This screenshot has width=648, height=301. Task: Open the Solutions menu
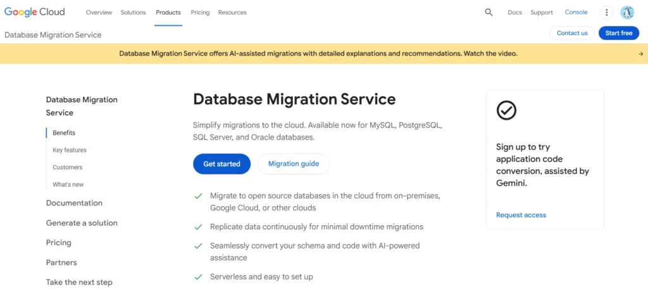pyautogui.click(x=133, y=13)
